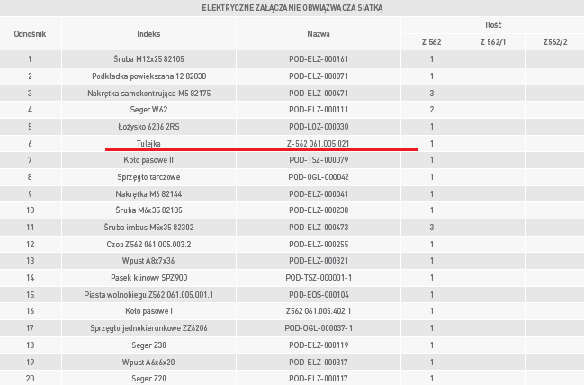
Task: Click the 'Nazwa' column header
Action: pos(319,33)
